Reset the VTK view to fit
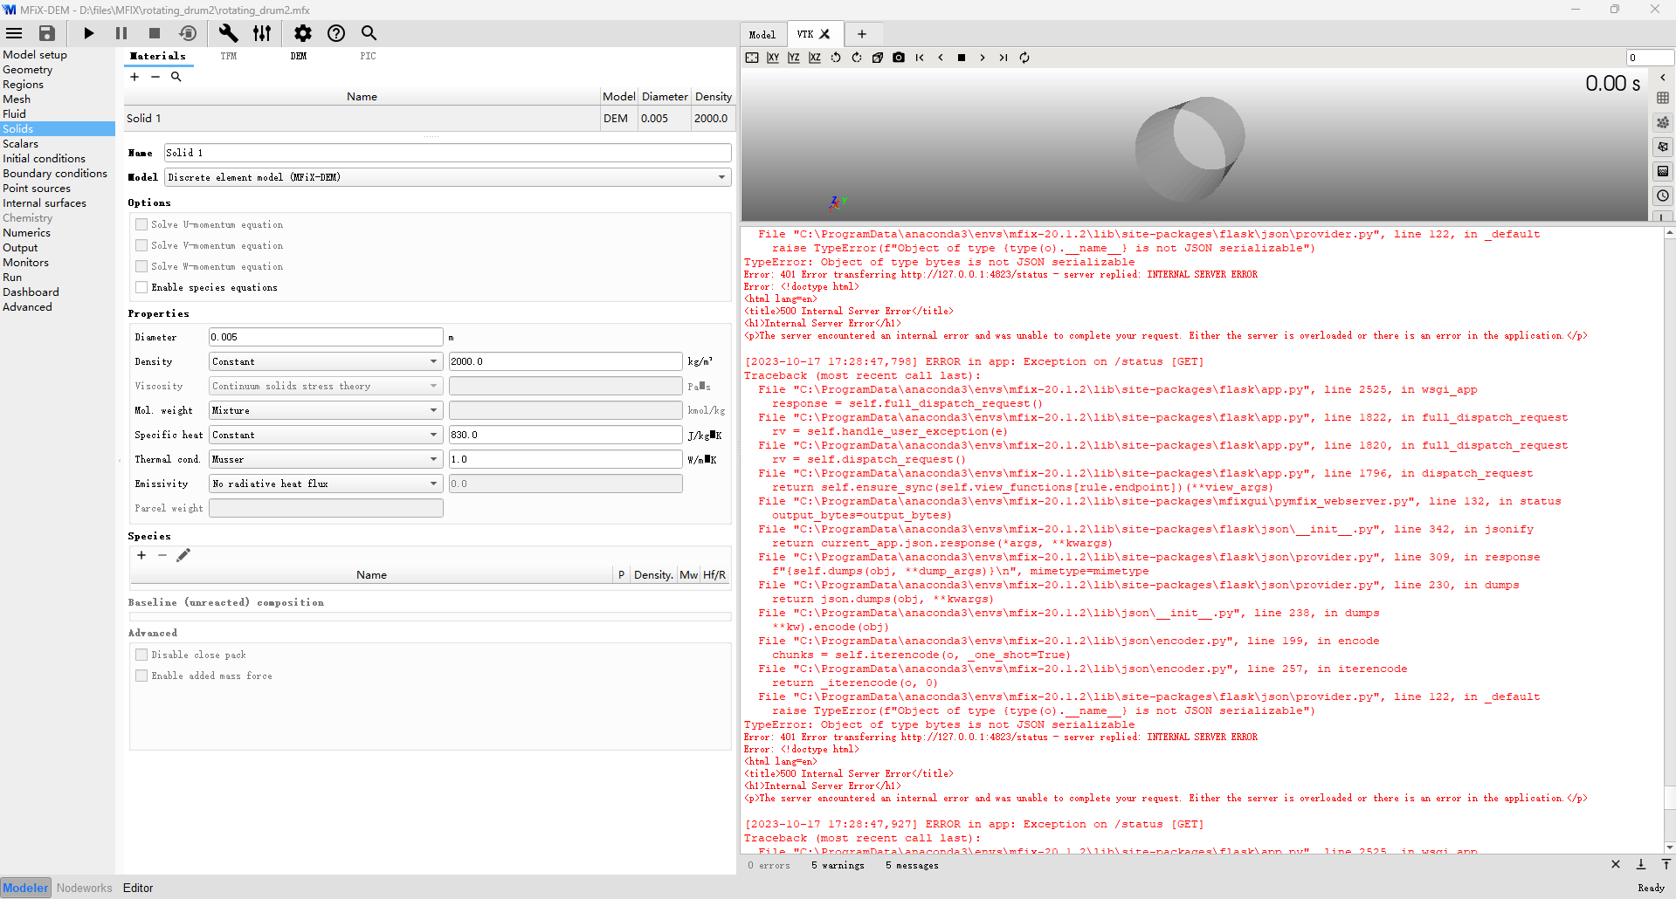Viewport: 1676px width, 899px height. [x=752, y=58]
